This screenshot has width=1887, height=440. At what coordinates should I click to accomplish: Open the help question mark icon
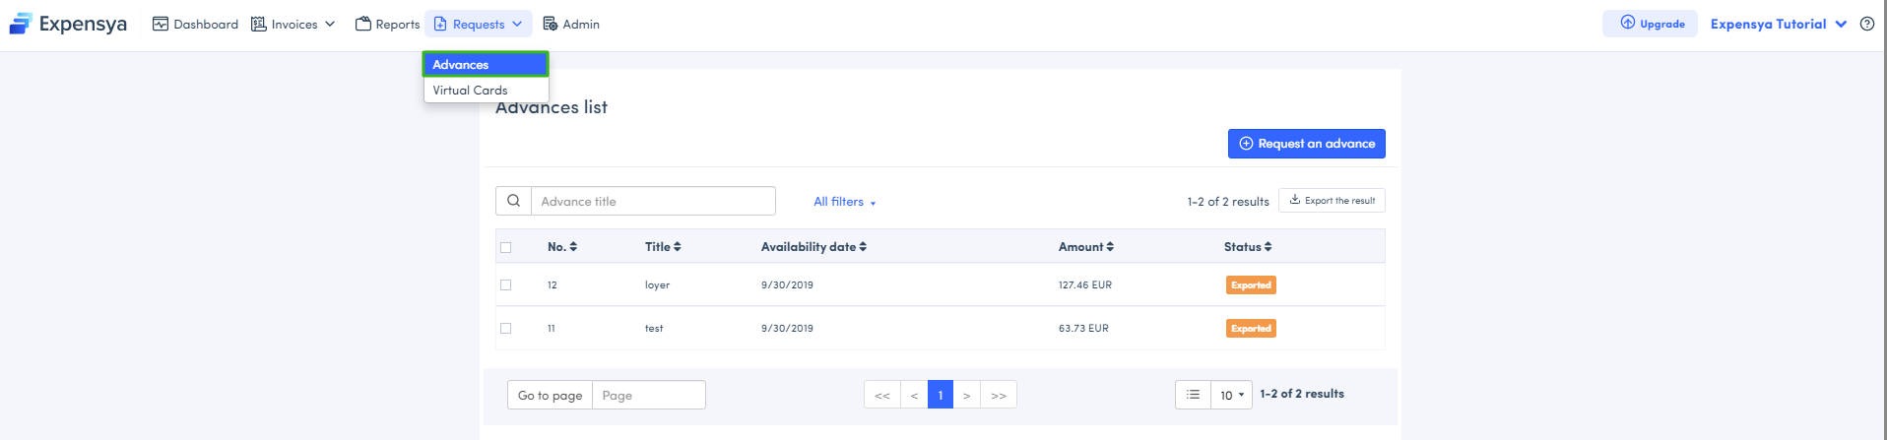[x=1866, y=24]
